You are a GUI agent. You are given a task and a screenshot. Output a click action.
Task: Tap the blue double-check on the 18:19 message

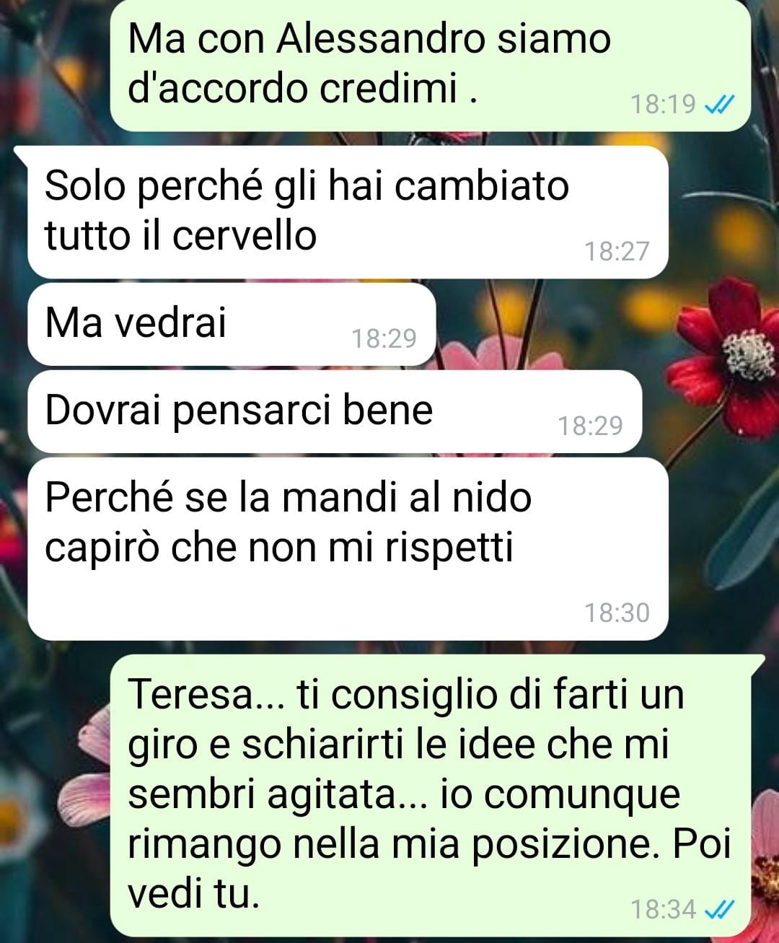(x=718, y=105)
